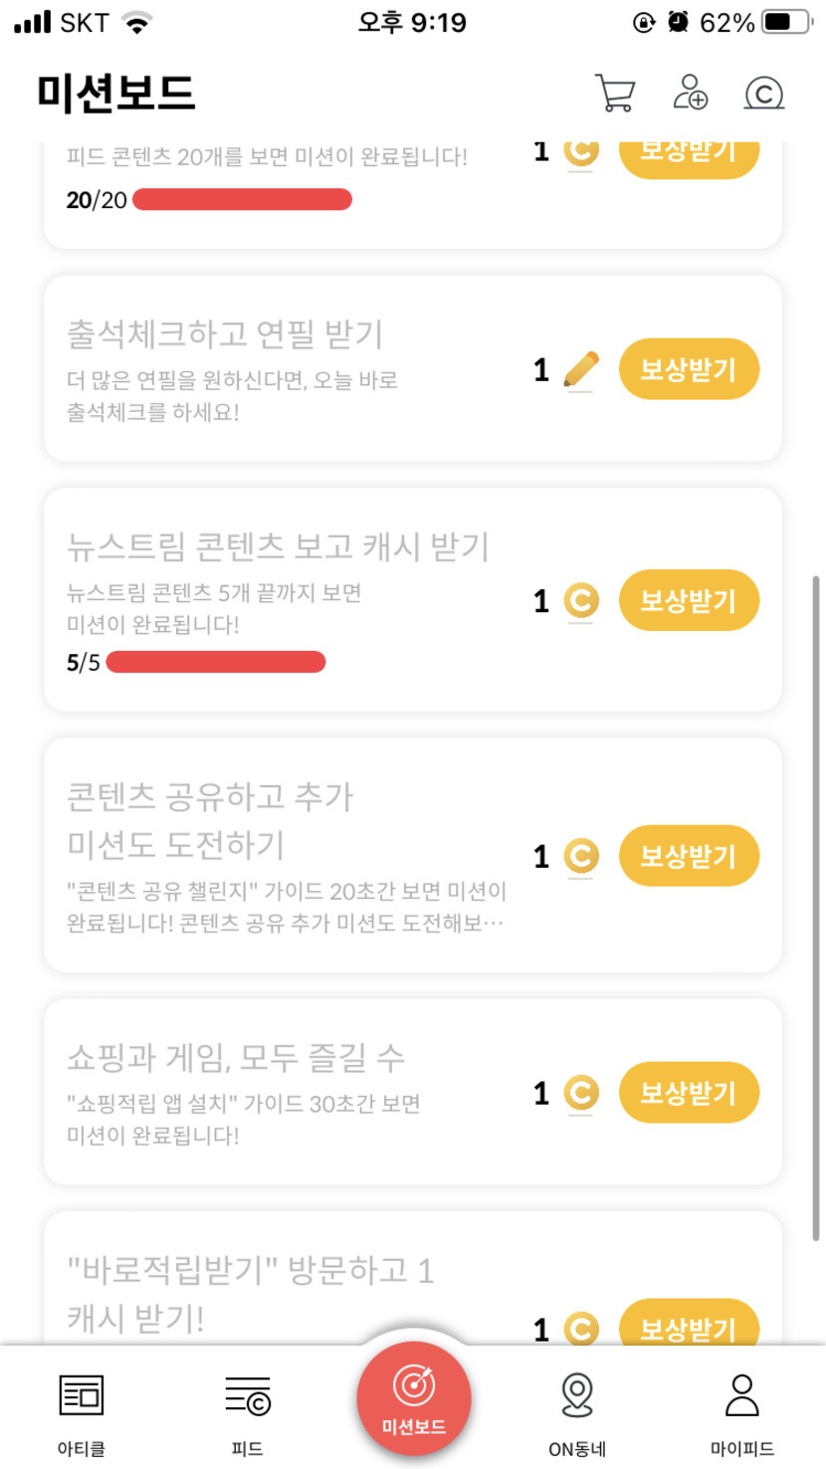826x1469 pixels.
Task: Open the shopping cart icon
Action: (x=615, y=94)
